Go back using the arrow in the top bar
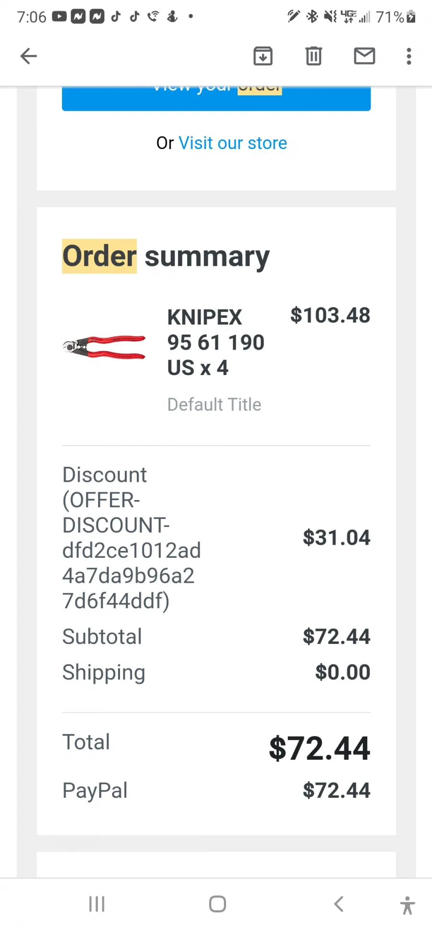Image resolution: width=432 pixels, height=928 pixels. [x=29, y=56]
